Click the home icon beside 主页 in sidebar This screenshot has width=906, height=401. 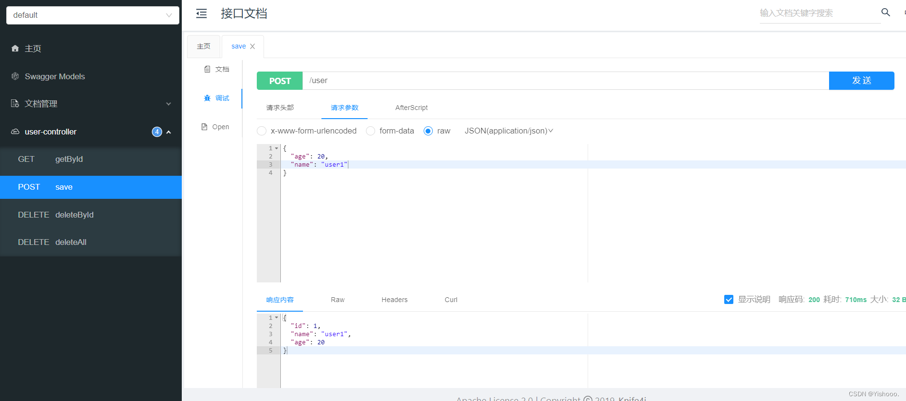15,49
